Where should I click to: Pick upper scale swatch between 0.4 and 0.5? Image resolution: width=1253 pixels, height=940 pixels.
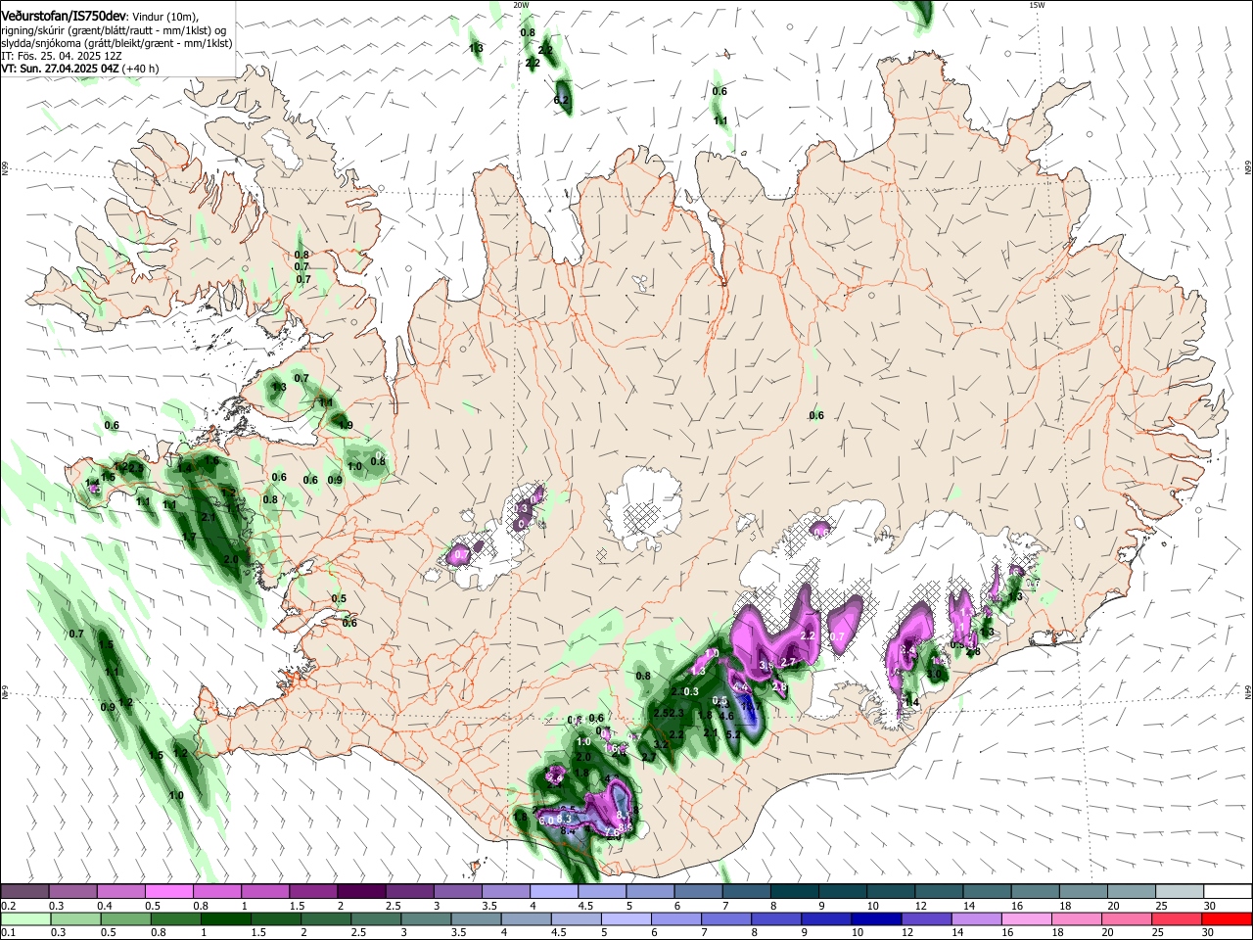tap(120, 892)
